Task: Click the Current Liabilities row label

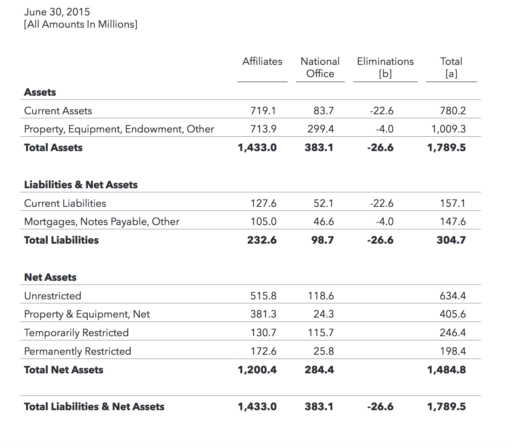Action: pyautogui.click(x=65, y=203)
